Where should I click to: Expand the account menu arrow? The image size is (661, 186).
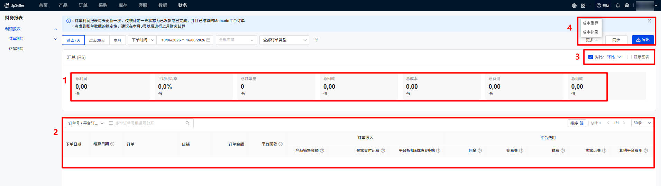pos(656,6)
